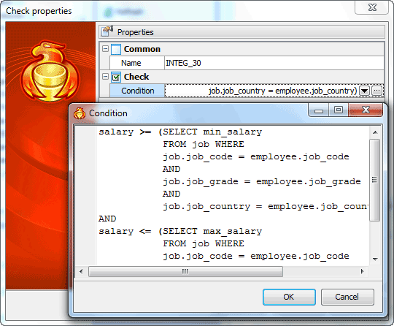The width and height of the screenshot is (394, 326).
Task: Select the Condition property label
Action: 137,91
